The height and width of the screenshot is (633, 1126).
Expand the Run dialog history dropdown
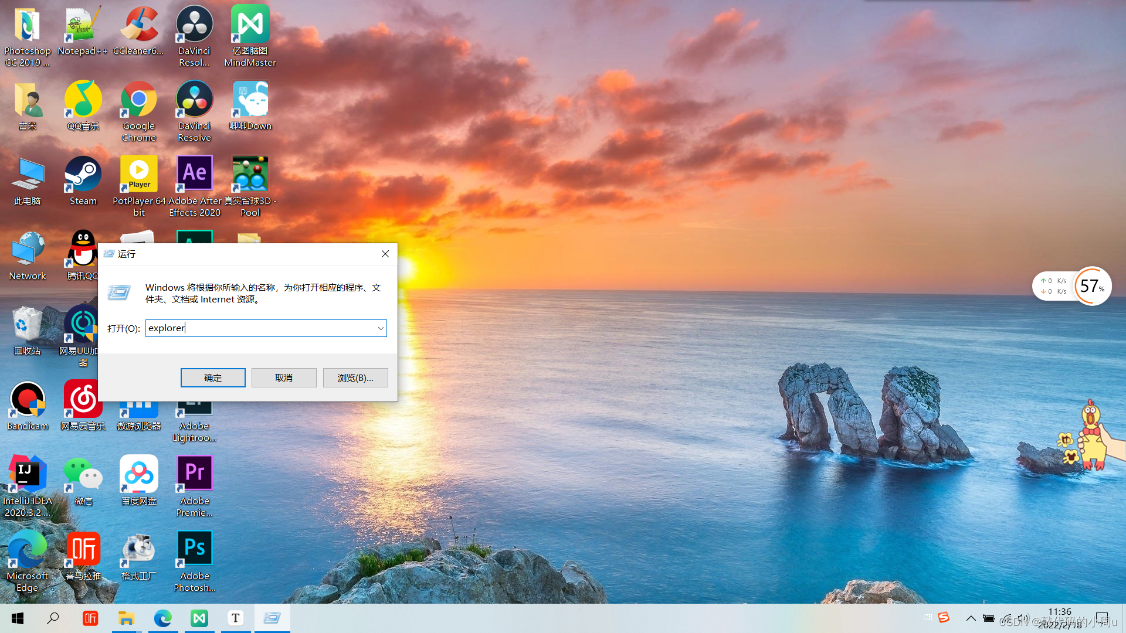coord(381,328)
